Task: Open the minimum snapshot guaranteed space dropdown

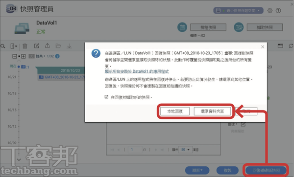Action: pyautogui.click(x=238, y=10)
